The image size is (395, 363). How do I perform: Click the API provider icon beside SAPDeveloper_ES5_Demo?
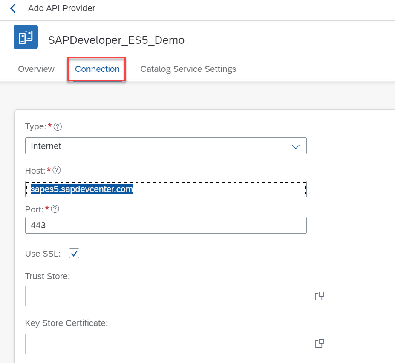pyautogui.click(x=26, y=37)
